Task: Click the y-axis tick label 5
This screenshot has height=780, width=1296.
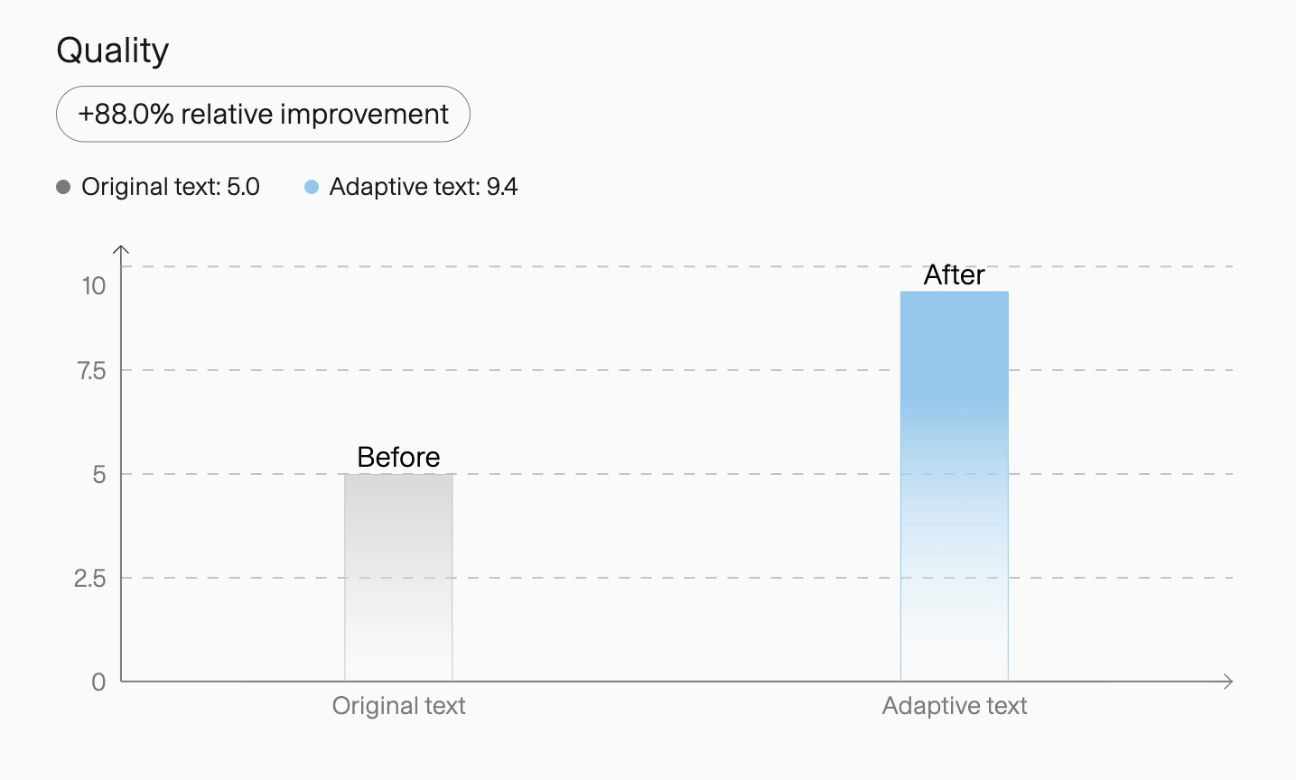Action: [99, 475]
